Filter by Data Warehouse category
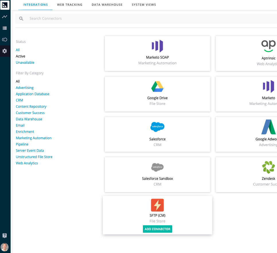 pyautogui.click(x=29, y=119)
